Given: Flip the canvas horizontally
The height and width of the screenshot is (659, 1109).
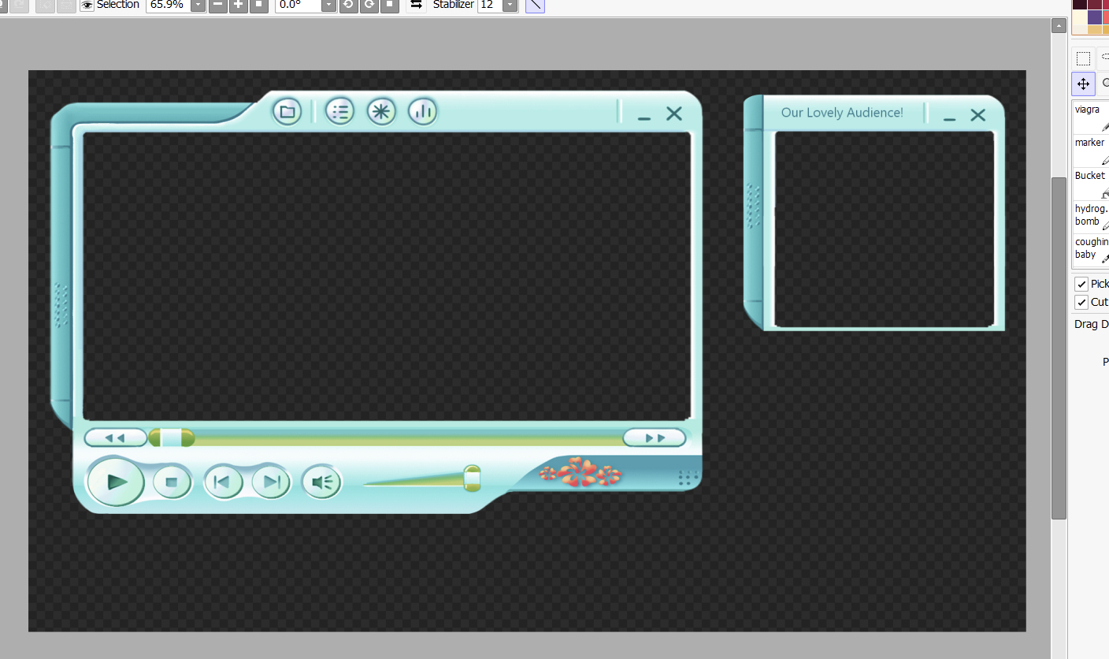Looking at the screenshot, I should pos(417,5).
